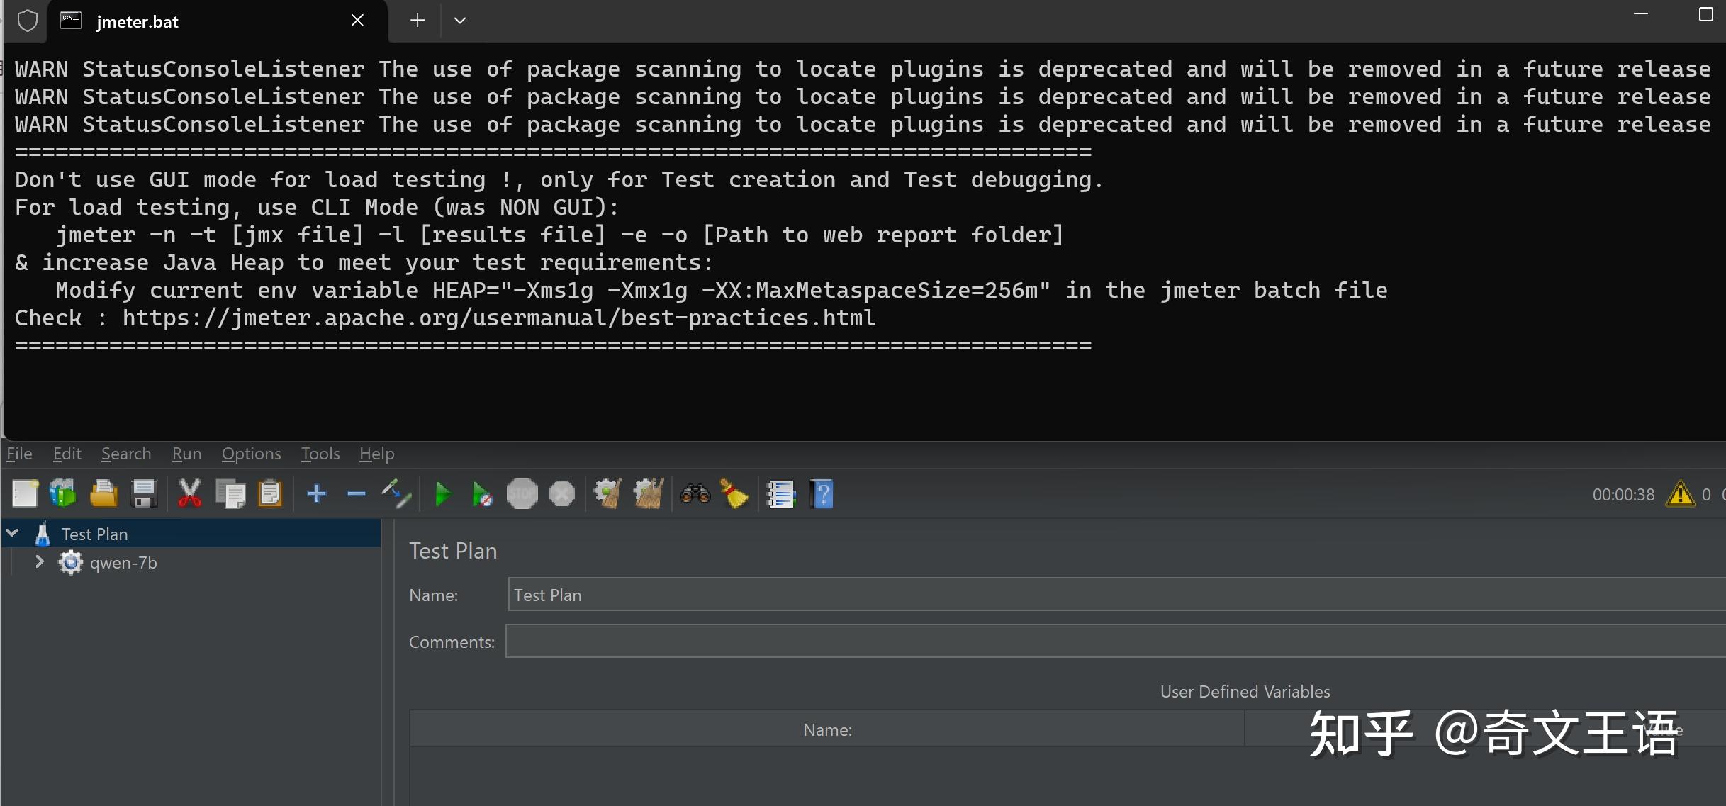Collapse the Test Plan tree node

13,533
